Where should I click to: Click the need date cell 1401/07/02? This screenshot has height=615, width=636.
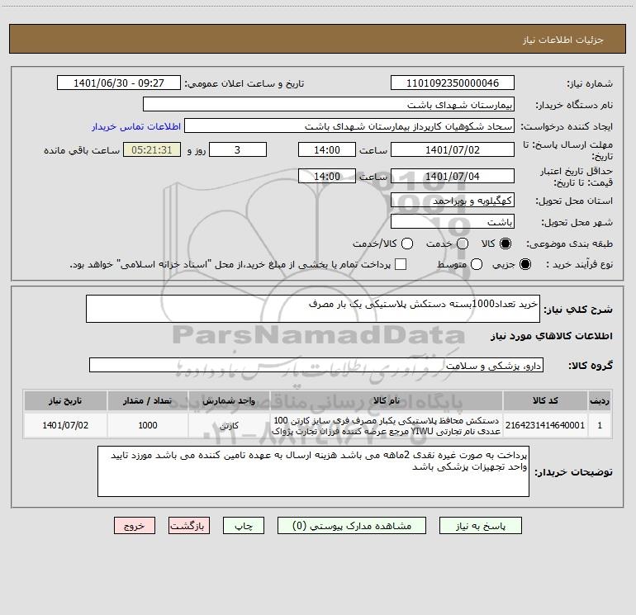pyautogui.click(x=65, y=425)
